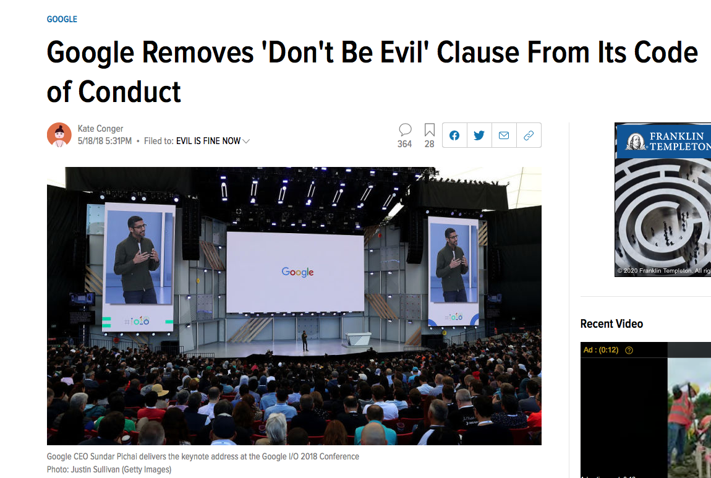This screenshot has height=478, width=711.
Task: Click the EVIL IS FINE NOW tag
Action: click(208, 141)
